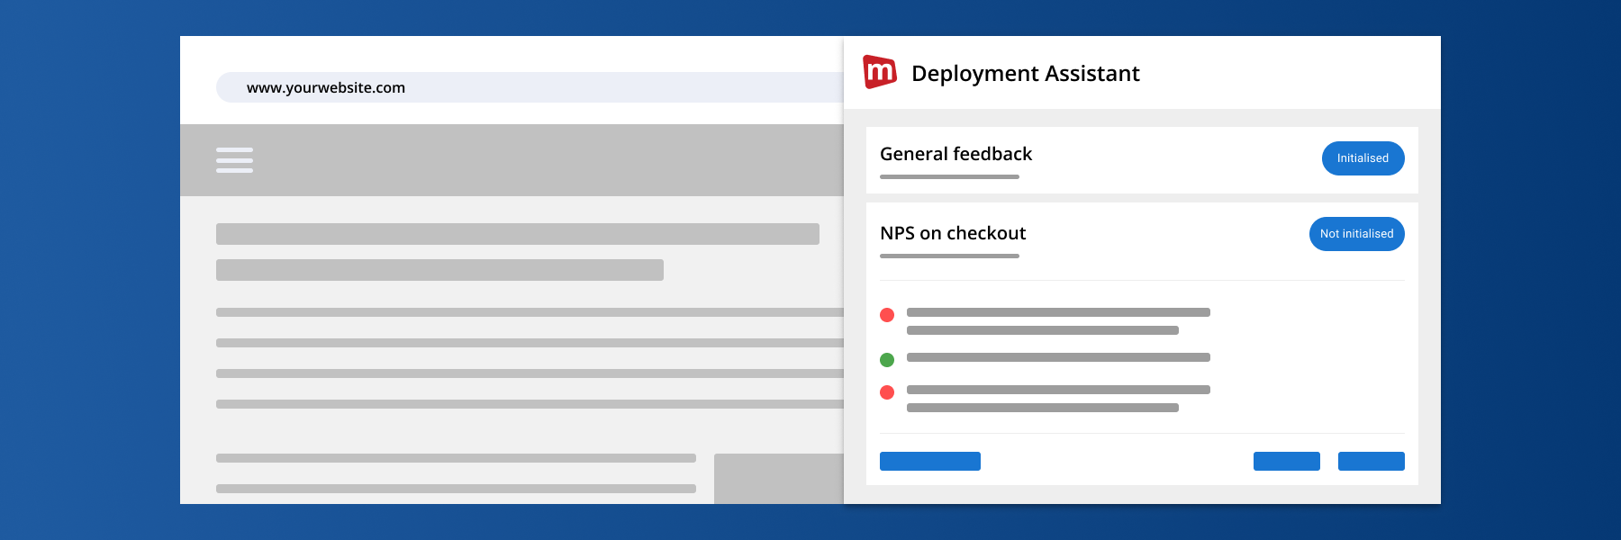Select the NPS on checkout title

953,233
